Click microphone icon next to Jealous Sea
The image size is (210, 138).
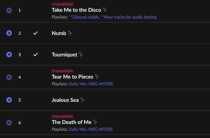[82, 100]
